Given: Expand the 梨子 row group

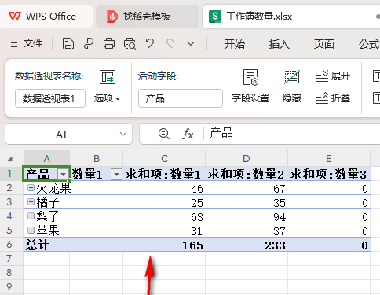Looking at the screenshot, I should click(31, 216).
